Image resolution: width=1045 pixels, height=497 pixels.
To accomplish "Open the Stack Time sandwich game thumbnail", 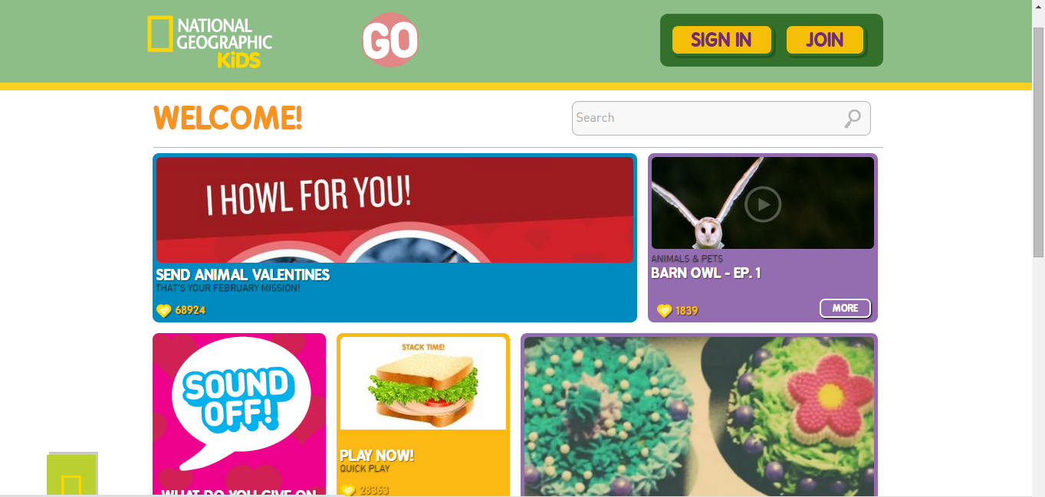I will click(x=423, y=383).
